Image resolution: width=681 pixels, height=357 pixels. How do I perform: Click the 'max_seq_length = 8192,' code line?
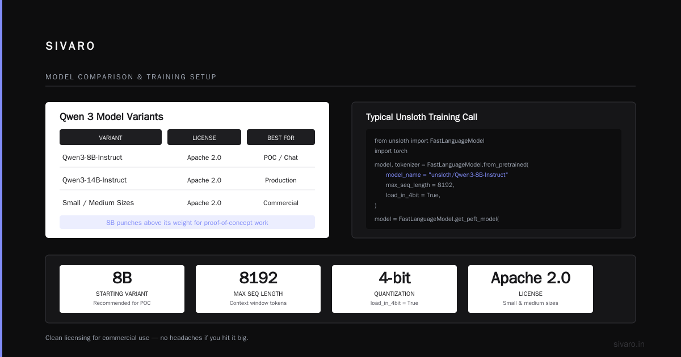pyautogui.click(x=420, y=185)
